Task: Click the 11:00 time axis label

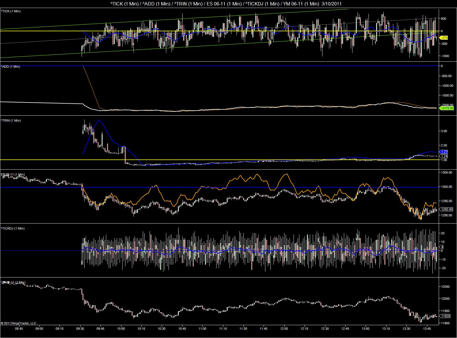Action: point(203,329)
